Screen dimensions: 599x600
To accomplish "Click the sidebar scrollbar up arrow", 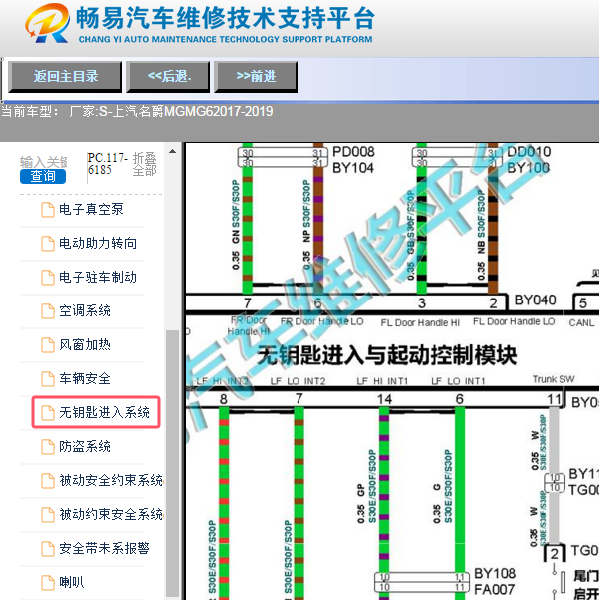I will (173, 151).
